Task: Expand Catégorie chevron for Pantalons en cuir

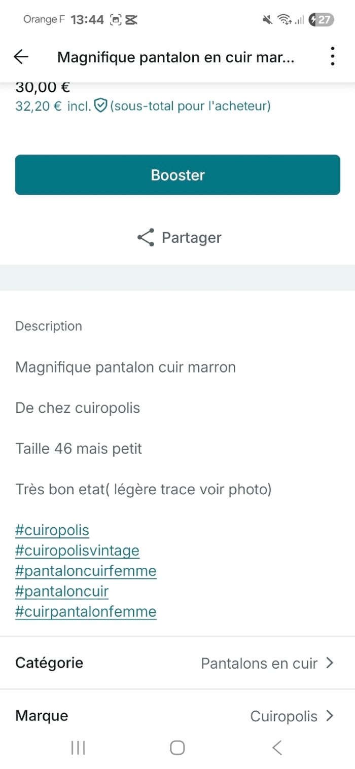Action: (x=330, y=663)
